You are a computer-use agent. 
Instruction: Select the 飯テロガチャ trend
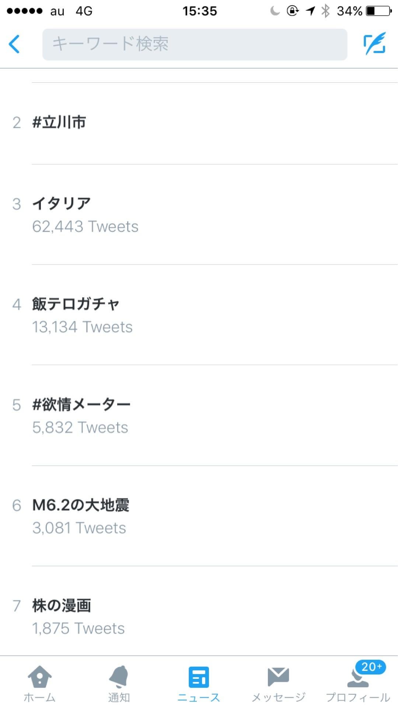pyautogui.click(x=76, y=304)
